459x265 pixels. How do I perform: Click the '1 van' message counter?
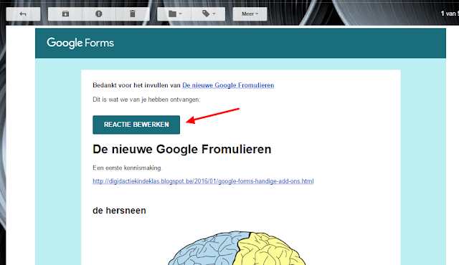pyautogui.click(x=450, y=14)
